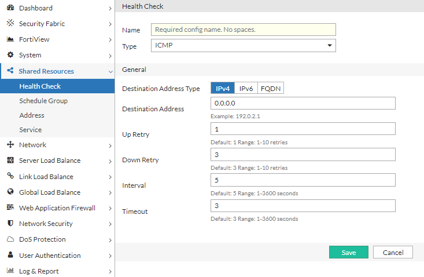The height and width of the screenshot is (277, 424).
Task: Open Schedule Group menu item
Action: click(x=43, y=101)
